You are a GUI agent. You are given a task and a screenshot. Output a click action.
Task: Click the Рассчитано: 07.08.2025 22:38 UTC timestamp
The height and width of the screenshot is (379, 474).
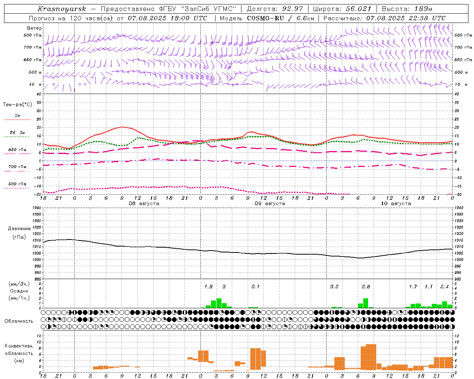coord(384,18)
